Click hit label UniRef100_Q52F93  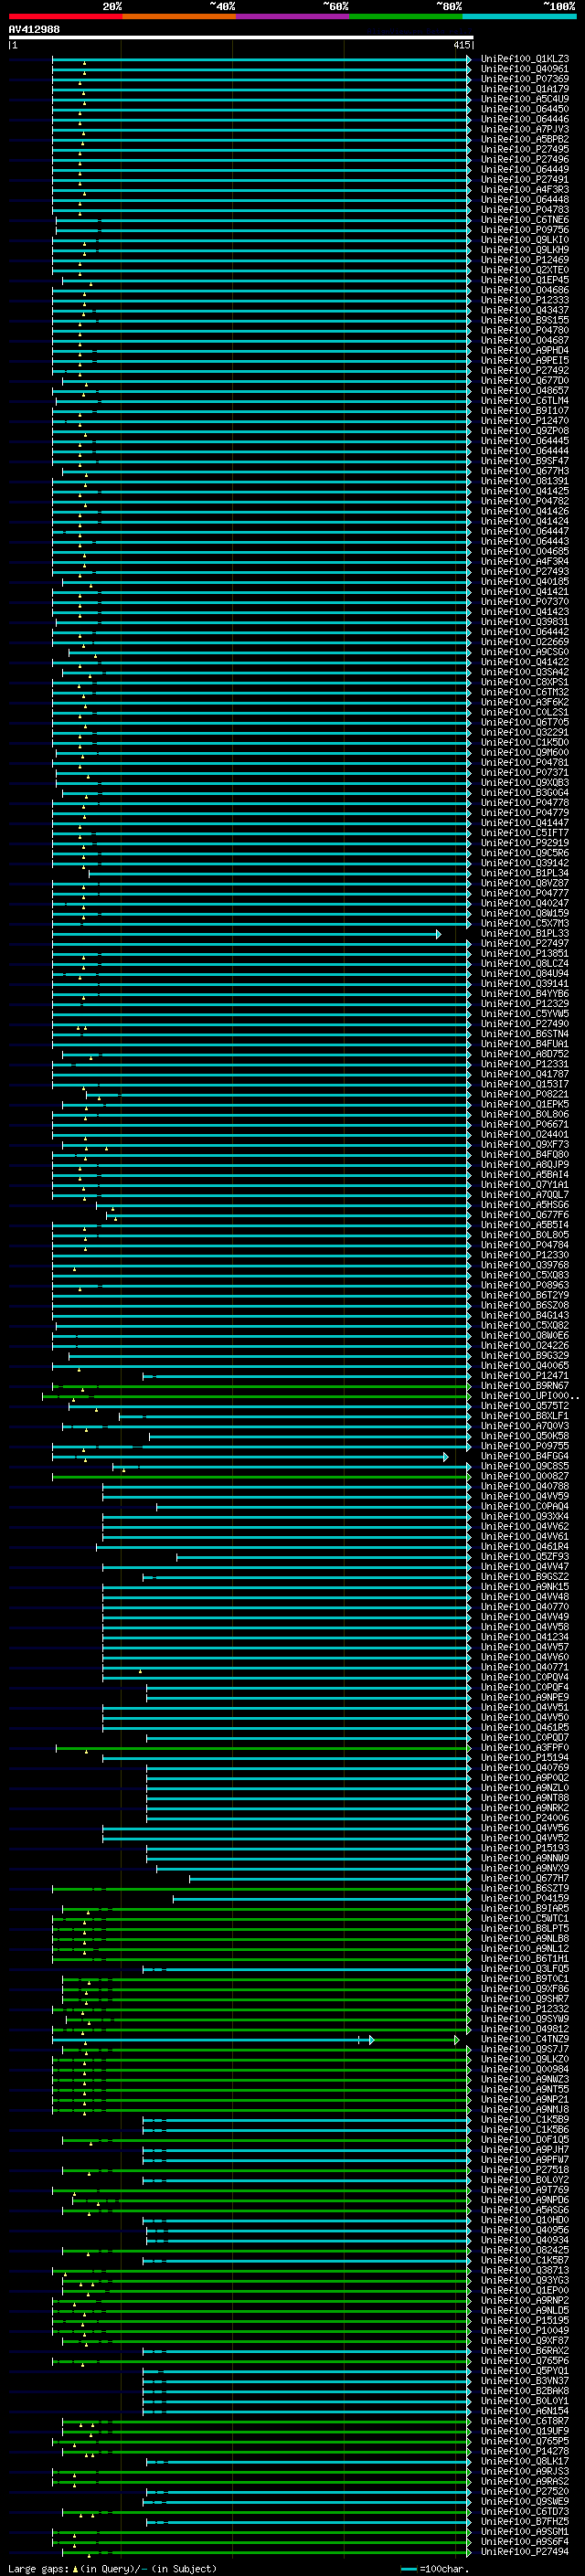pyautogui.click(x=525, y=1557)
